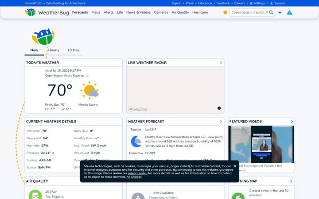Image resolution: width=319 pixels, height=199 pixels.
Task: Click the location search input field
Action: coord(249,12)
